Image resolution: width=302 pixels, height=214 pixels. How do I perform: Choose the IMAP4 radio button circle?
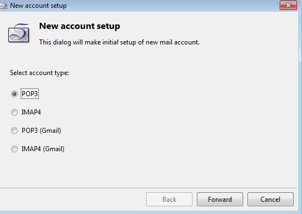click(x=14, y=112)
